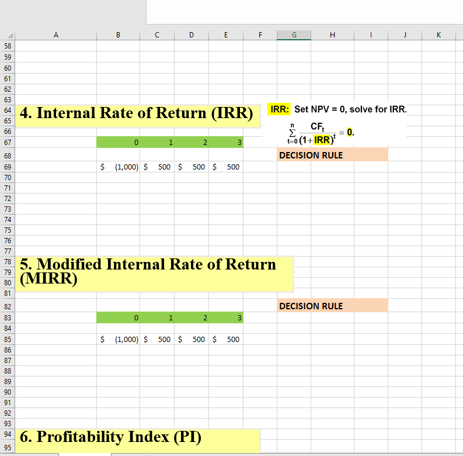Click period '1' cell in row 67
The width and height of the screenshot is (463, 456).
157,143
